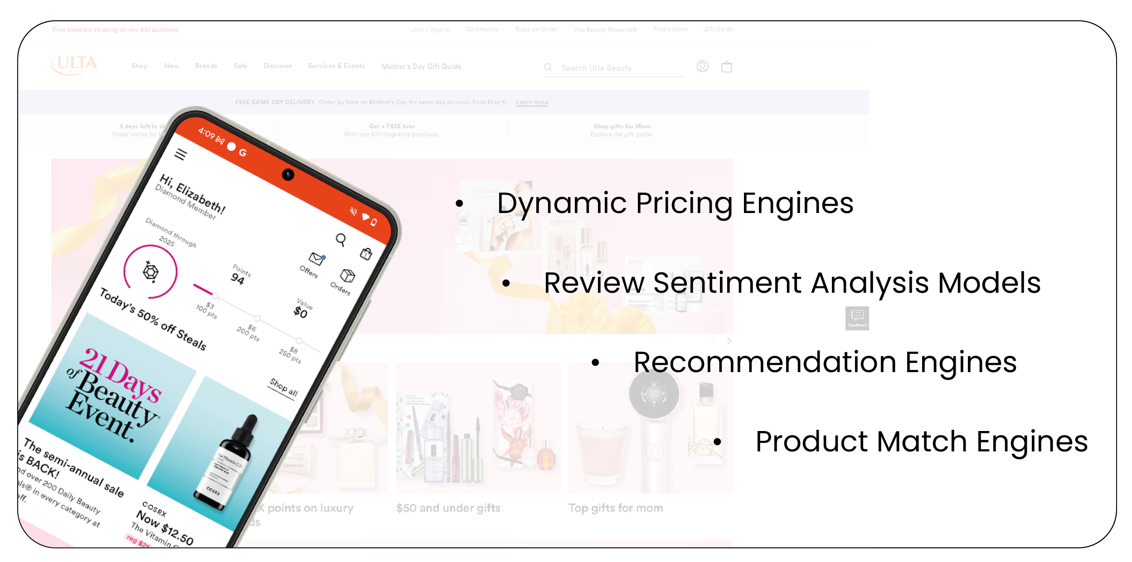Open the account profile icon
This screenshot has height=562, width=1132.
point(702,67)
